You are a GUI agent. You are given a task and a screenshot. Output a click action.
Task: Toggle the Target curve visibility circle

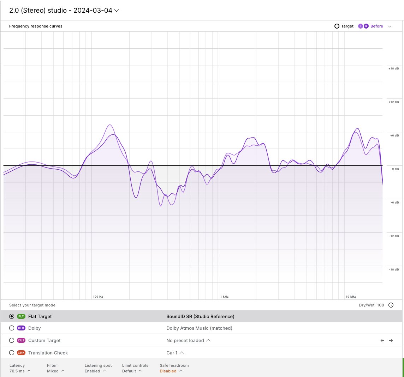[337, 26]
